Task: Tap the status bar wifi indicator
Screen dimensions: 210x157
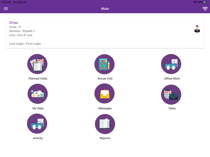Action: point(195,2)
